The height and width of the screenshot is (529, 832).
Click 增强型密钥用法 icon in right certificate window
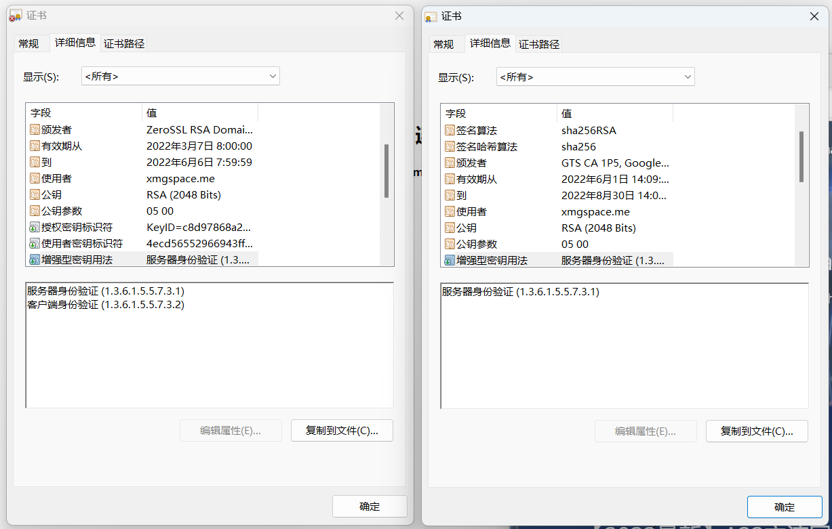[450, 260]
